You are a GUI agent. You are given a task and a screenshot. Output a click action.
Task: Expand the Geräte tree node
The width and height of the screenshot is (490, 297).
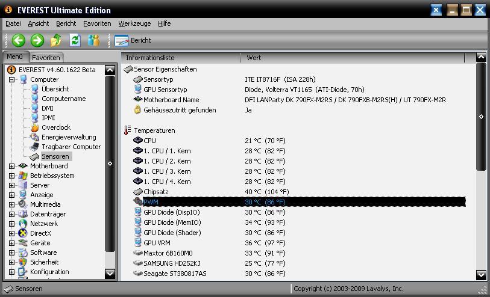11,243
